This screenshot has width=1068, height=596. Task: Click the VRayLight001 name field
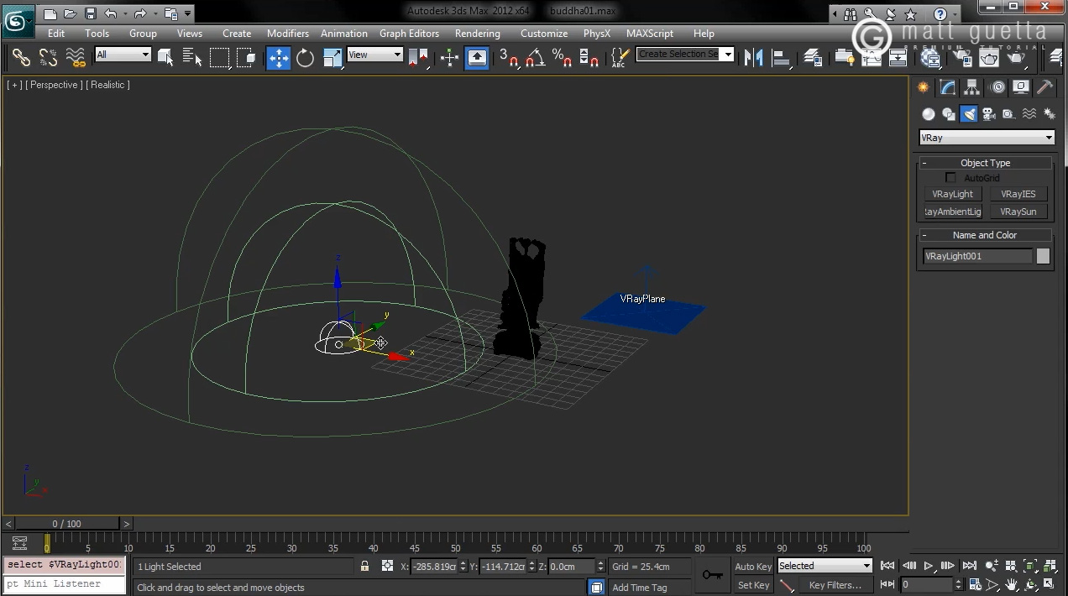(x=977, y=256)
